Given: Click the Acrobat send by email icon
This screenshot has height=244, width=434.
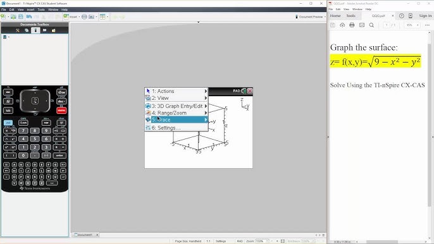Looking at the screenshot, I should tap(362, 25).
